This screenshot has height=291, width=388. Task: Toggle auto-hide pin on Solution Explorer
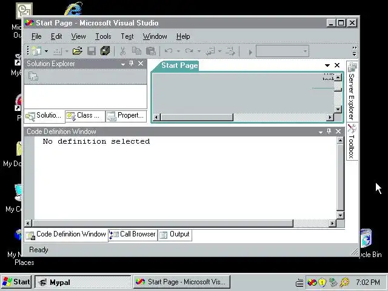point(132,64)
